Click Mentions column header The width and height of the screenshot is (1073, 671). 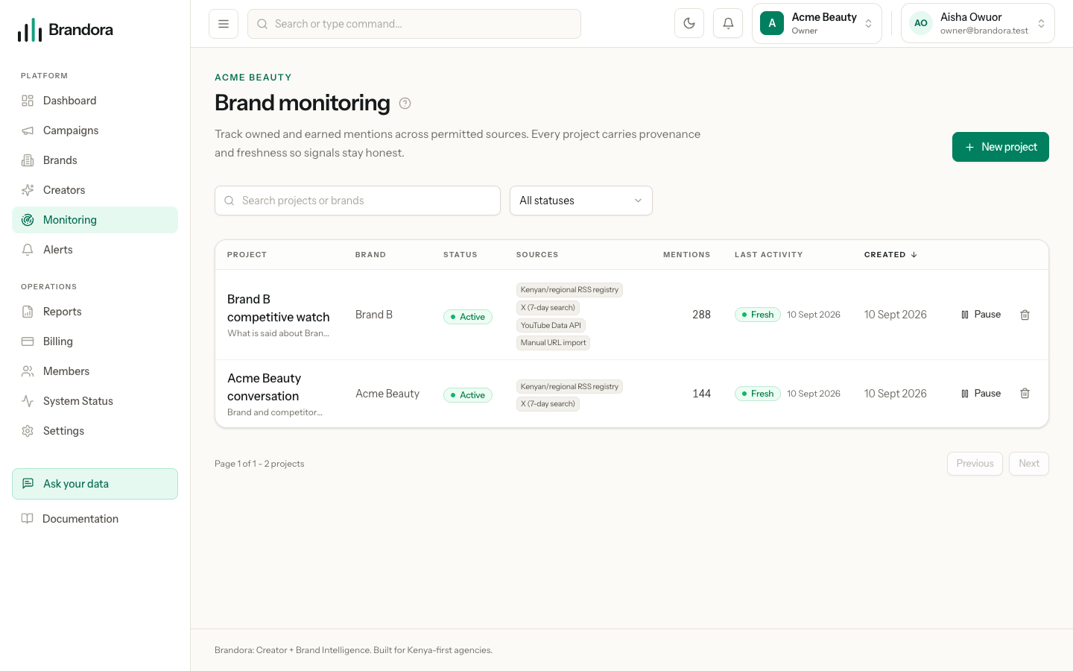[687, 255]
